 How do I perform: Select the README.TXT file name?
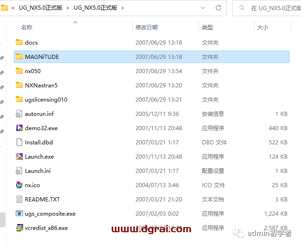[42, 200]
